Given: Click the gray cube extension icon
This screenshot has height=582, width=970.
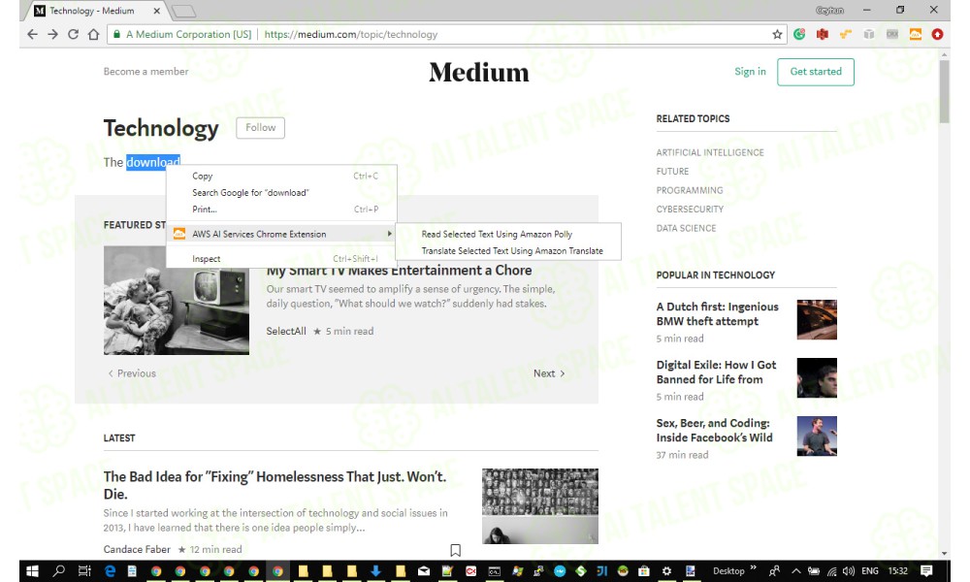Looking at the screenshot, I should click(869, 35).
